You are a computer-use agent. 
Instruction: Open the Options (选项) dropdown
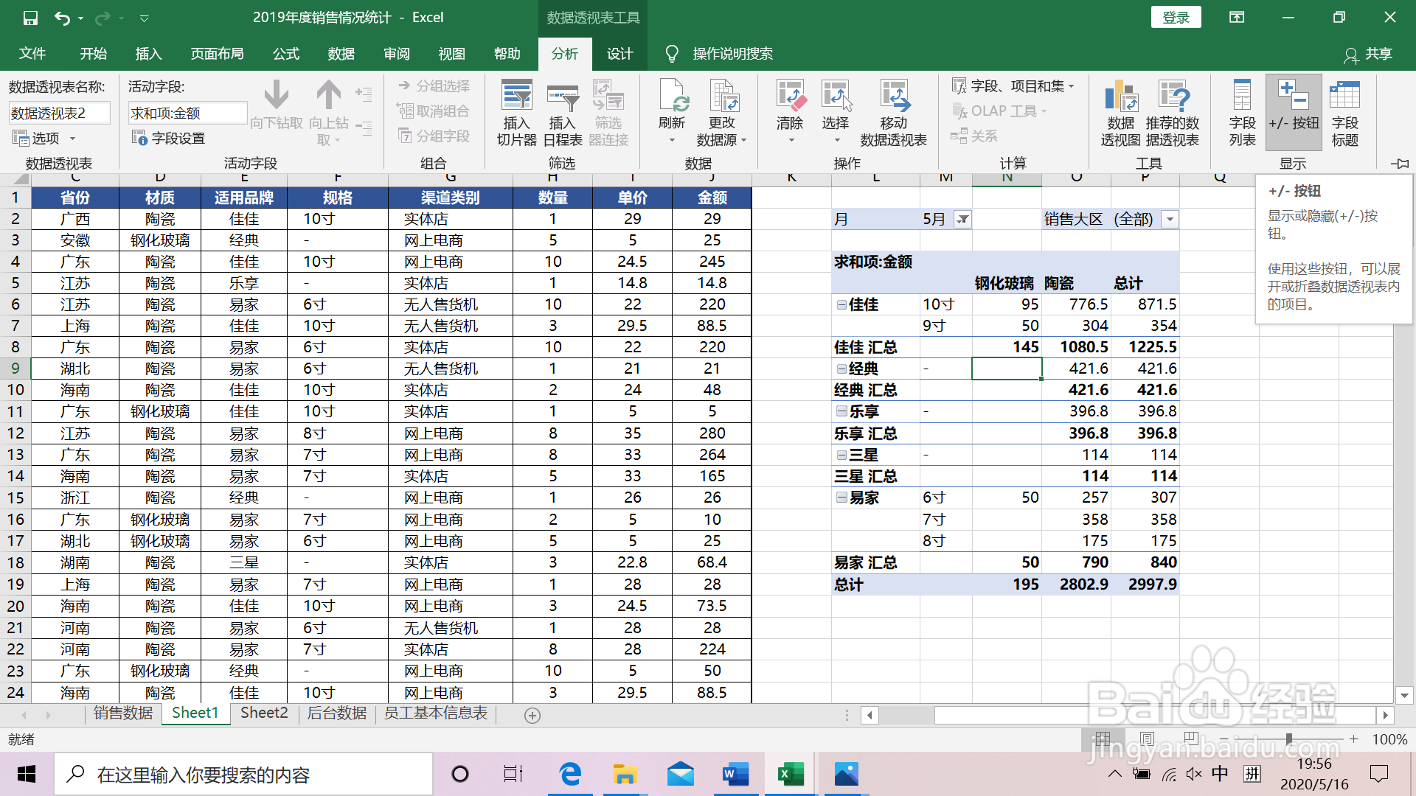pyautogui.click(x=44, y=138)
